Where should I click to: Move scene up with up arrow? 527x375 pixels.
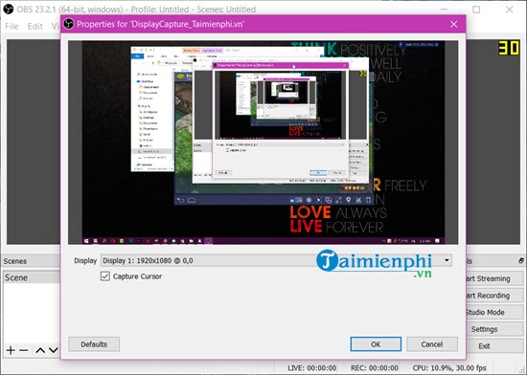(x=40, y=350)
